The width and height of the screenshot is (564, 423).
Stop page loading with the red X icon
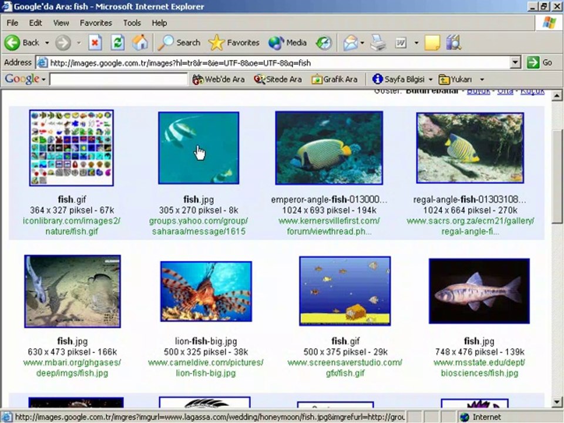[x=95, y=43]
